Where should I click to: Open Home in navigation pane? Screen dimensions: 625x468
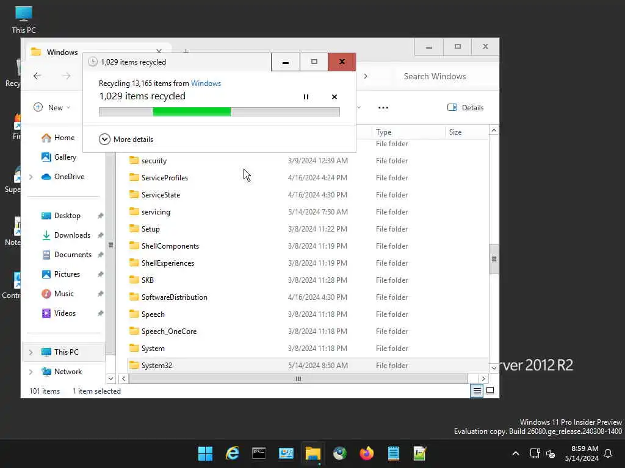58,138
